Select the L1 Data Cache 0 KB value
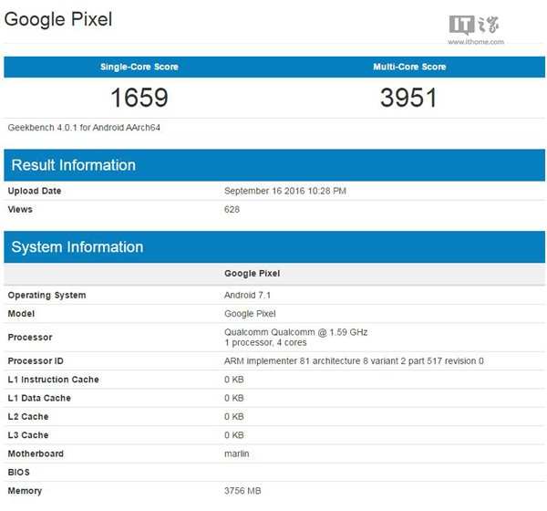The image size is (547, 511). coord(234,398)
